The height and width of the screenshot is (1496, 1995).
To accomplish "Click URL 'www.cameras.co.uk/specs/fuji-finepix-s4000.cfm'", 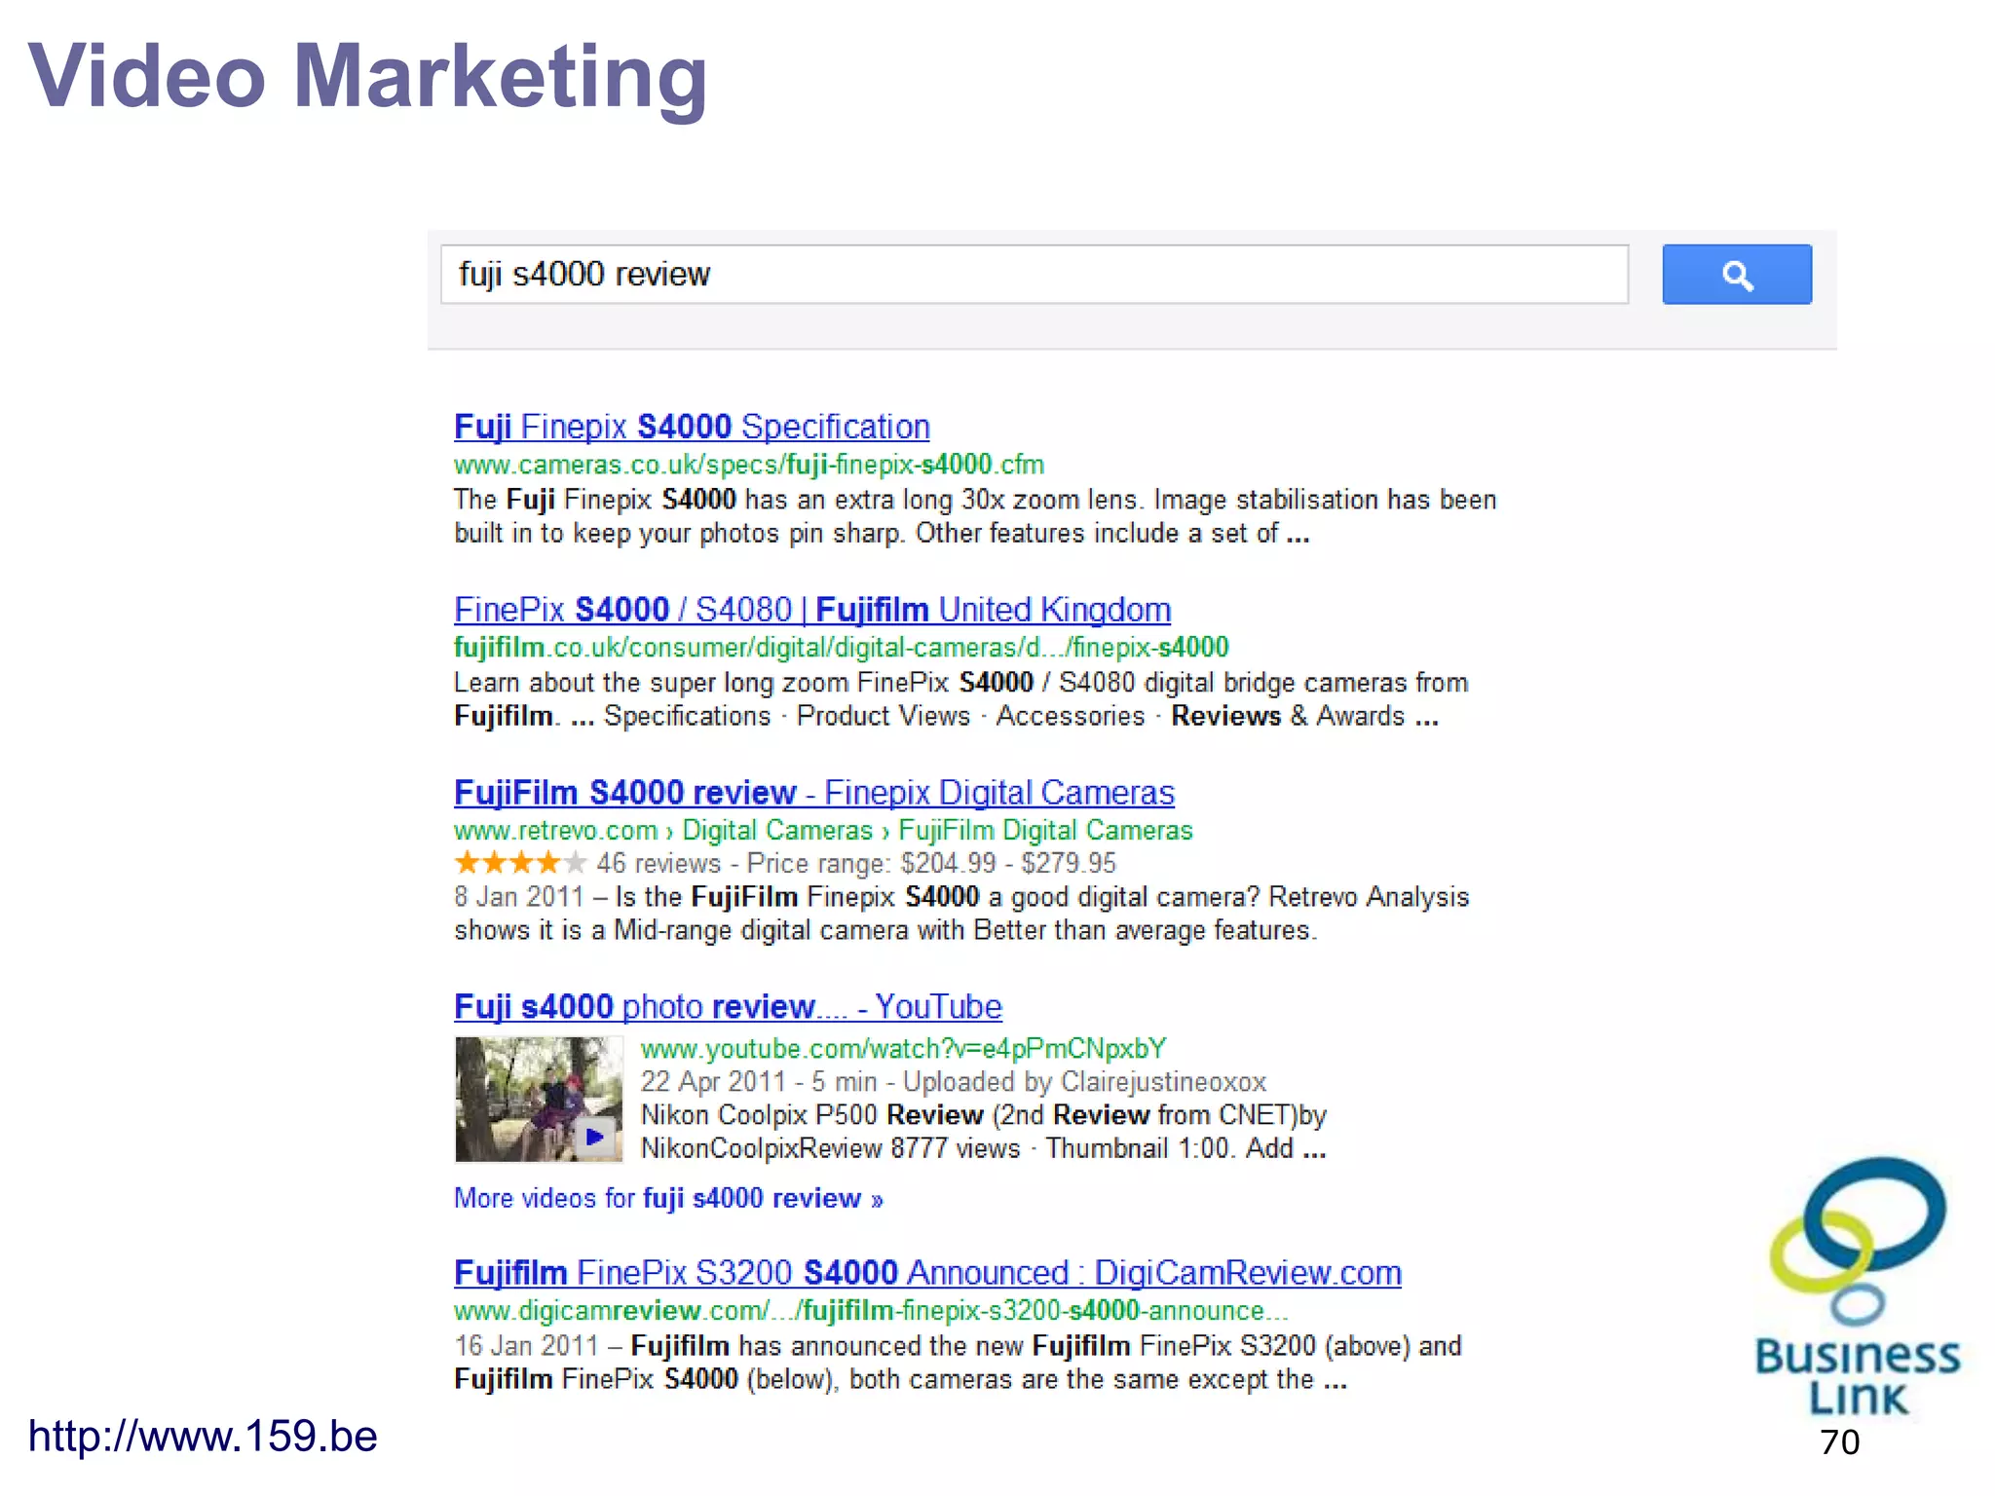I will [x=749, y=465].
